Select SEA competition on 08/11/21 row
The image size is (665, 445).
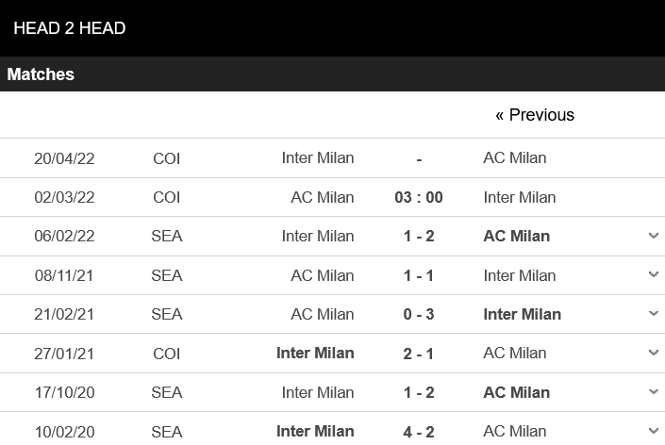pyautogui.click(x=166, y=275)
